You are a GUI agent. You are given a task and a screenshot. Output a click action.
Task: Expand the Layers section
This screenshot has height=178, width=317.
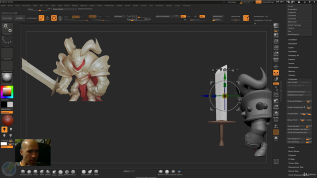(x=291, y=47)
